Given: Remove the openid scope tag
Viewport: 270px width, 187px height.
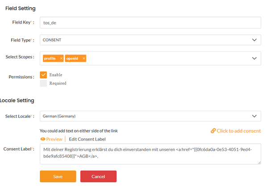Looking at the screenshot, I should click(x=84, y=58).
